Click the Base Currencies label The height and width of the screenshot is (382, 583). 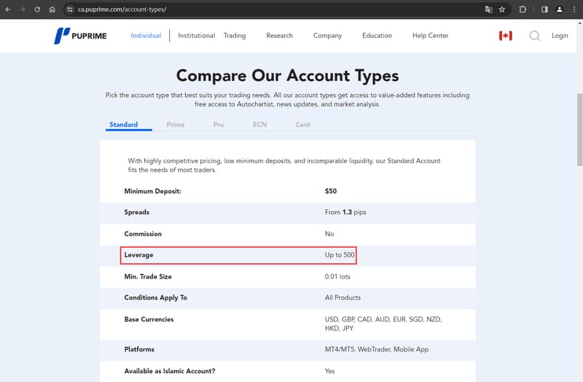click(x=149, y=319)
